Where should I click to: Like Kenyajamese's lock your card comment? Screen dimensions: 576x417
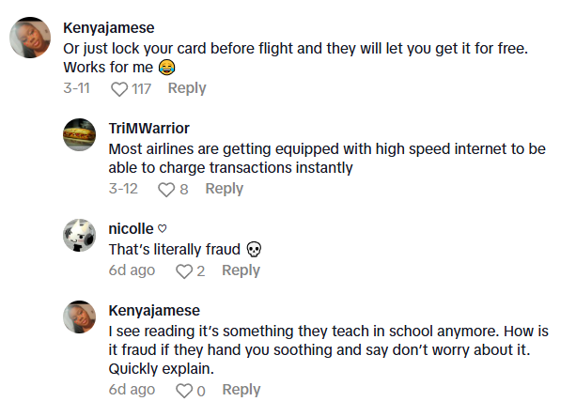(x=119, y=89)
